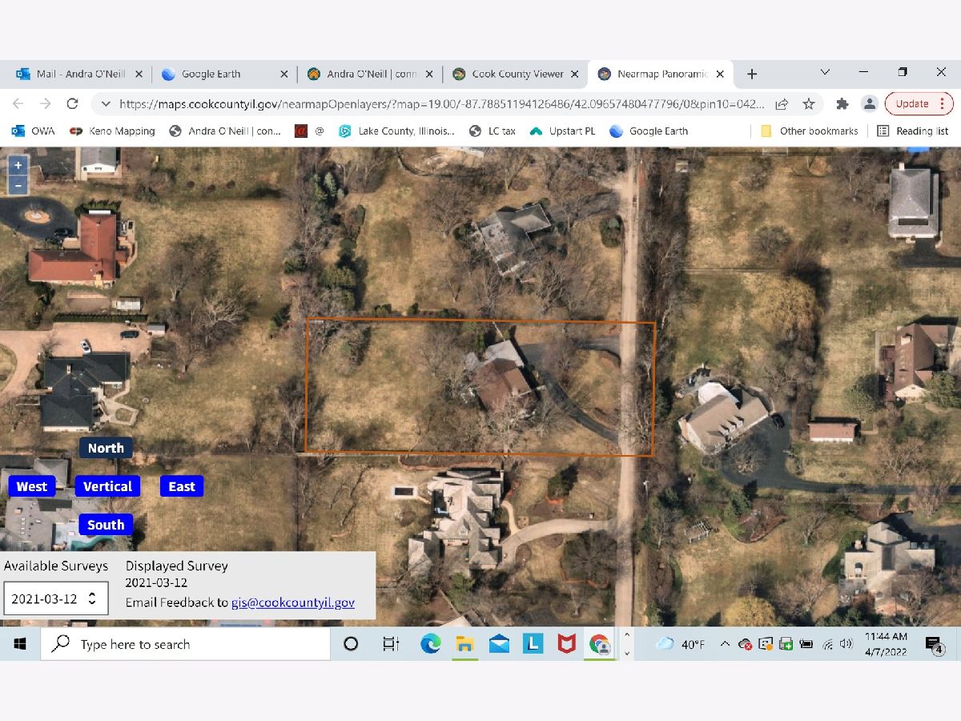Screen dimensions: 961x721
Task: Open Microsoft Edge from the taskbar
Action: pos(430,644)
